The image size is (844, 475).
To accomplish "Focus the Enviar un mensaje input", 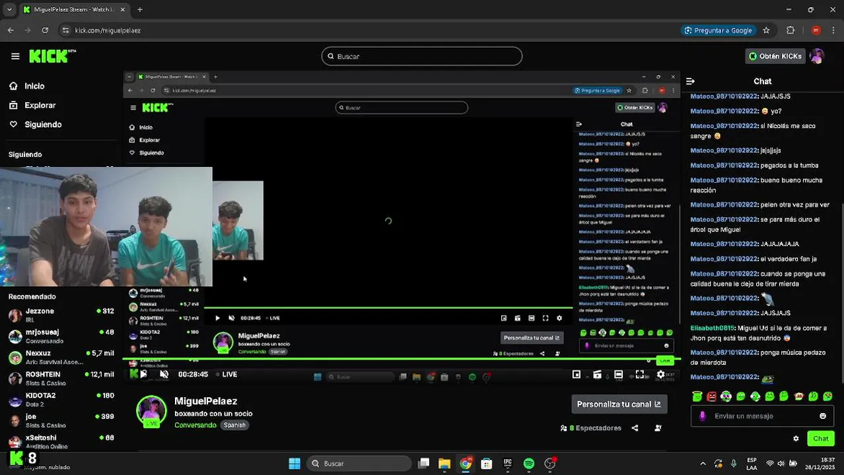I will click(763, 416).
